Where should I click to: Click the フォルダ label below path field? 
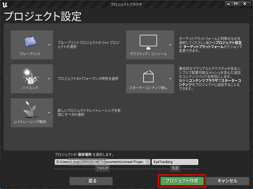pyautogui.click(x=102, y=168)
